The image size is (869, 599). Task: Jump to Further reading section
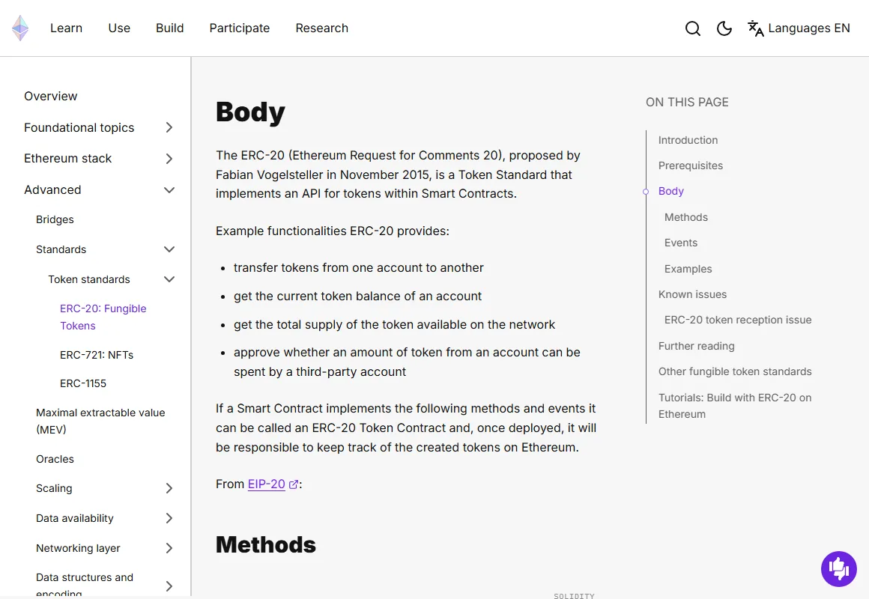pos(696,346)
